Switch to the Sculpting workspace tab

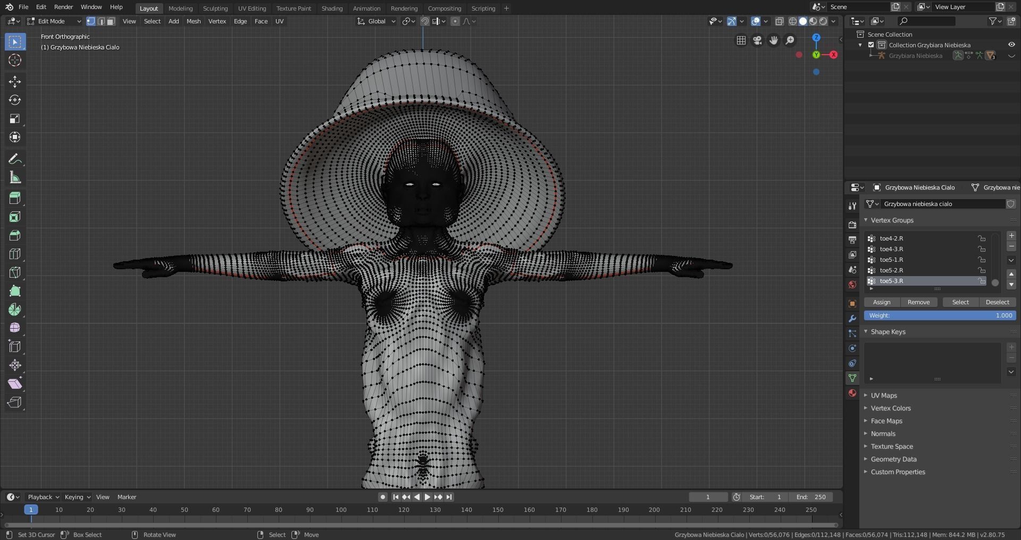[215, 8]
